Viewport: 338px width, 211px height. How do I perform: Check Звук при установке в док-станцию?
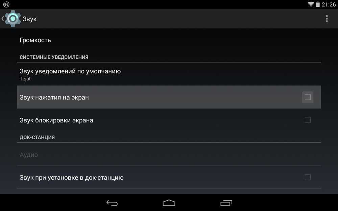coord(308,177)
